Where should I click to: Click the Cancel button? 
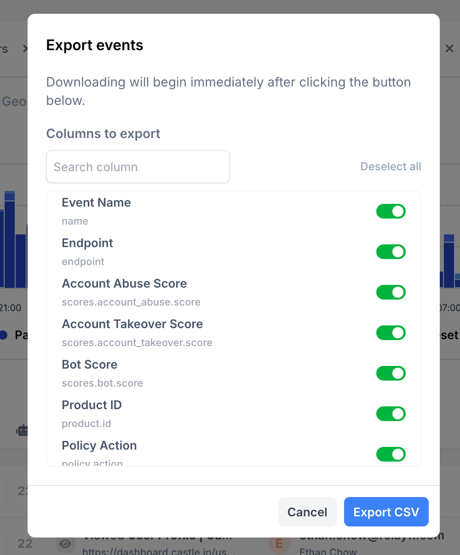307,512
